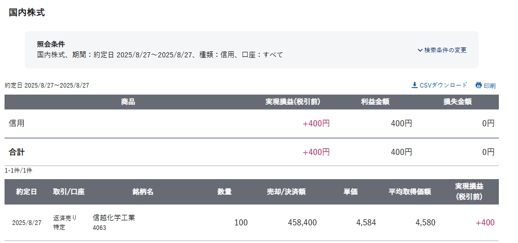This screenshot has height=243, width=518.
Task: Select the 合計 total row
Action: point(251,152)
